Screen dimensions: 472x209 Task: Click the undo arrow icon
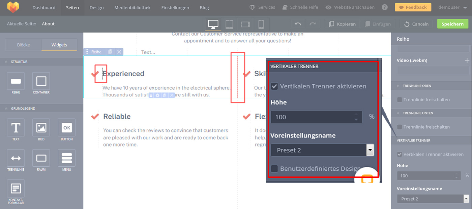(x=298, y=24)
